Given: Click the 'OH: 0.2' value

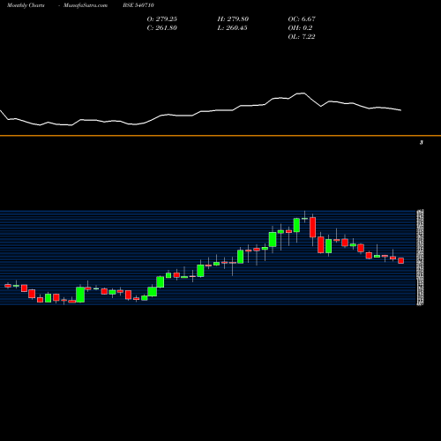Looking at the screenshot, I should tap(300, 28).
